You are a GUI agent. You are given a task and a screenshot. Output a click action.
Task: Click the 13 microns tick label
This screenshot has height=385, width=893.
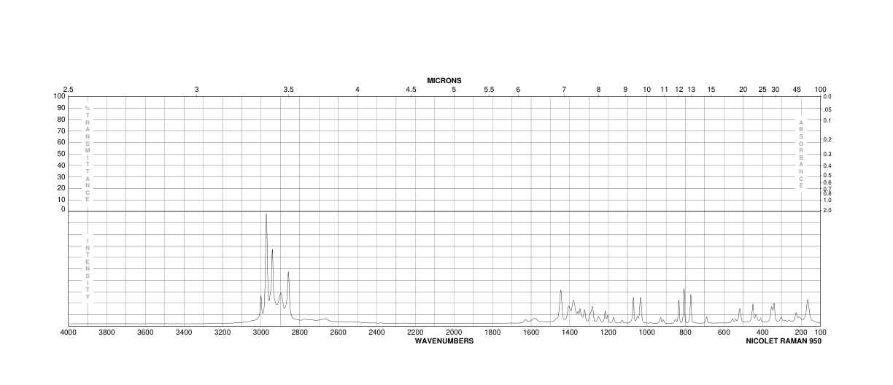(691, 89)
